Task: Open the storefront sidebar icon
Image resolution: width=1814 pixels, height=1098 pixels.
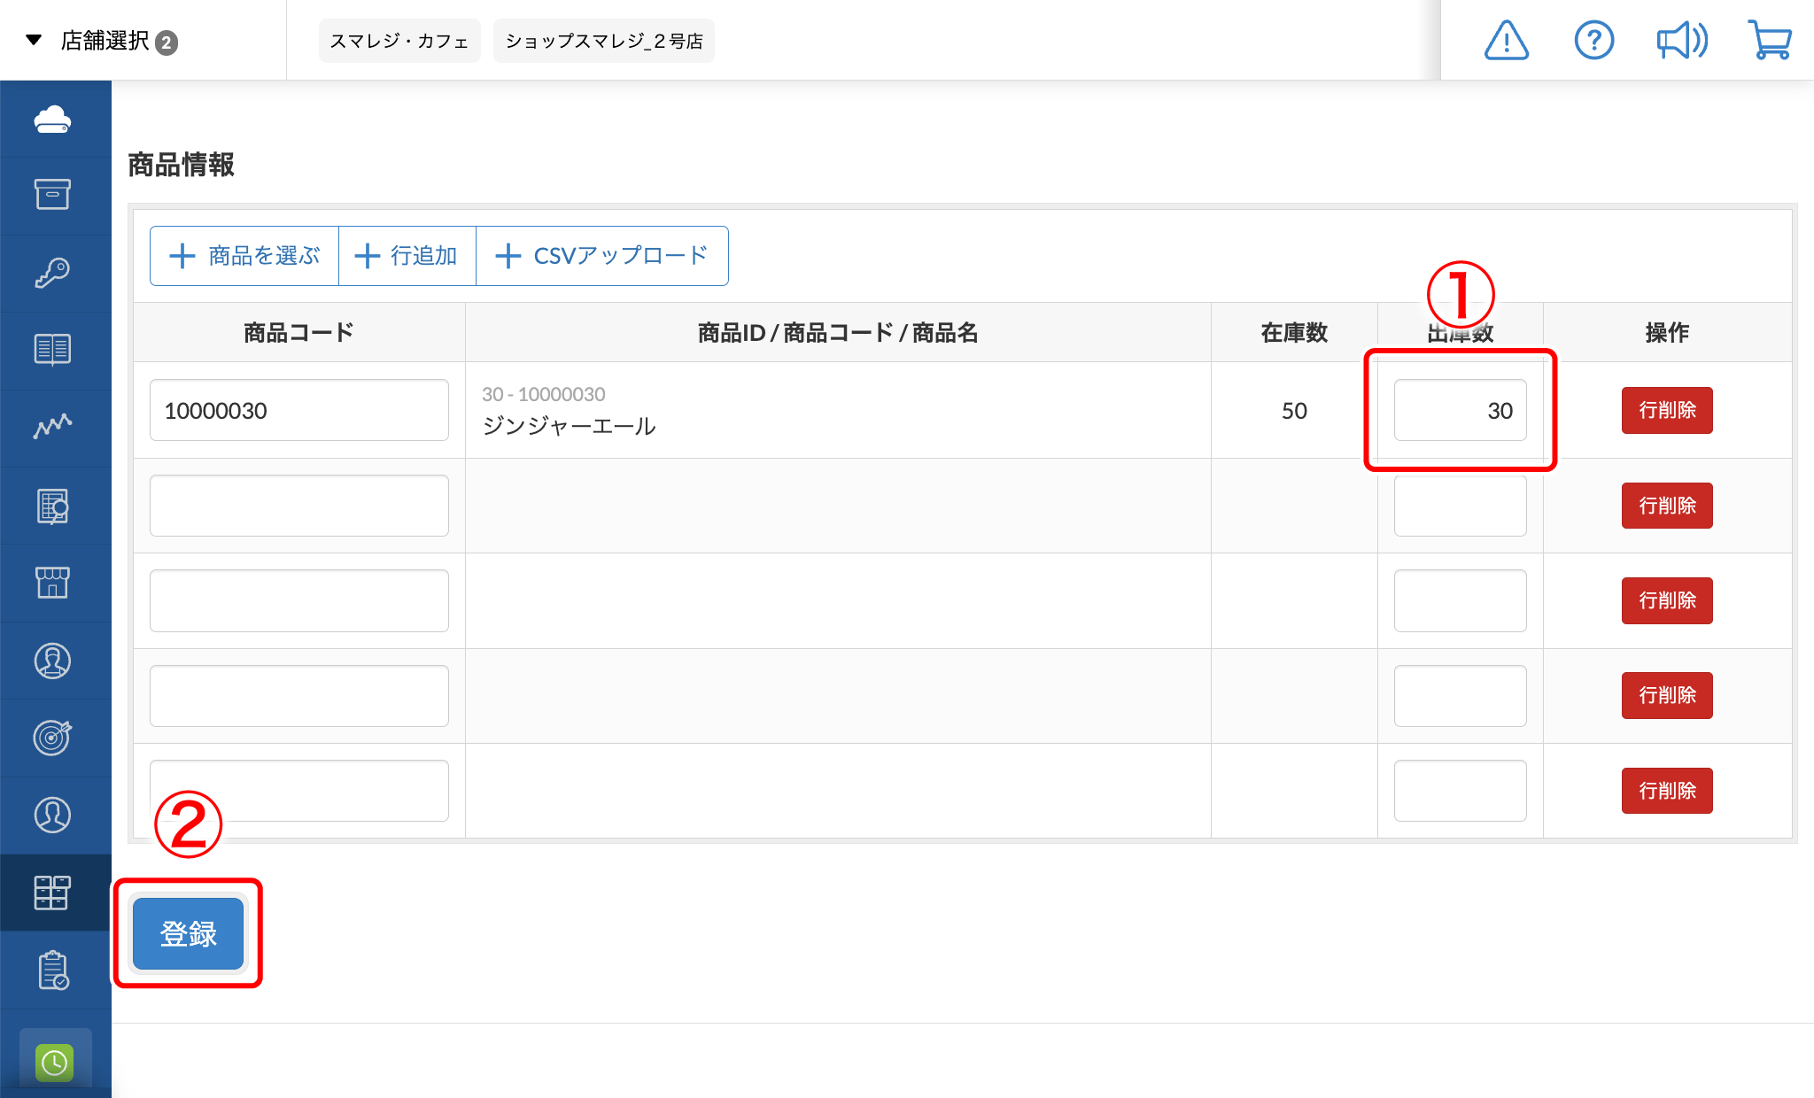Action: pos(53,583)
